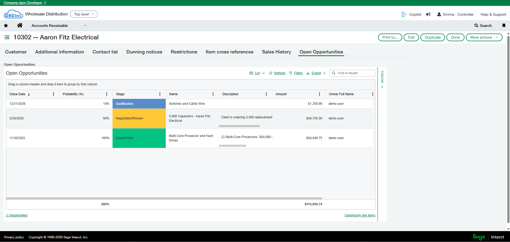The image size is (510, 242).
Task: Follow the Opportunity line items link
Action: (x=360, y=215)
